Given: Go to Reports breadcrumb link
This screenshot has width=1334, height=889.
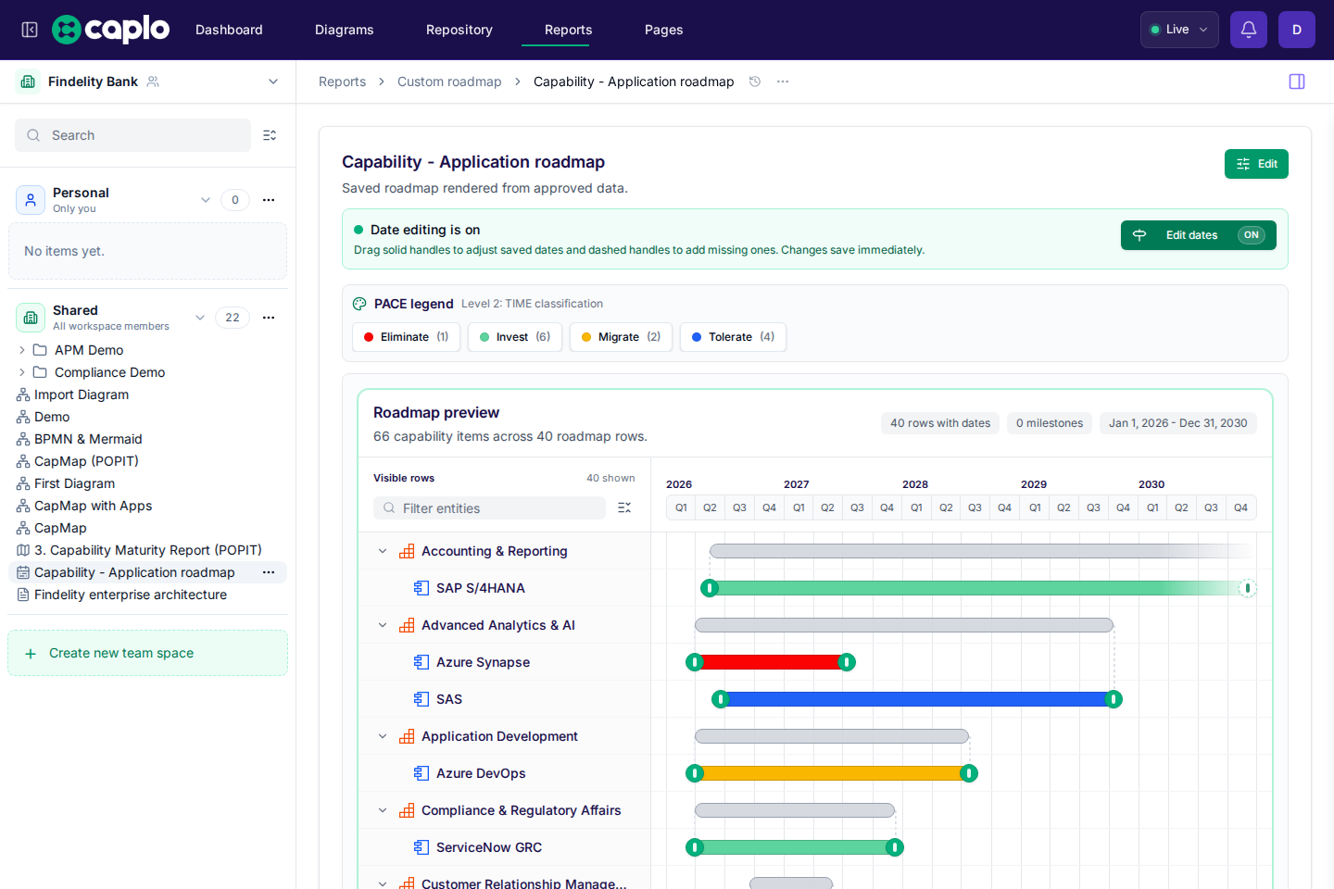Looking at the screenshot, I should click(x=342, y=81).
